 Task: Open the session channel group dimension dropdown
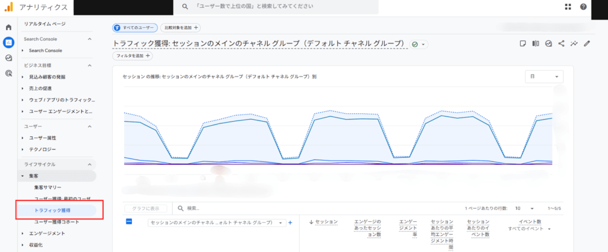217,223
